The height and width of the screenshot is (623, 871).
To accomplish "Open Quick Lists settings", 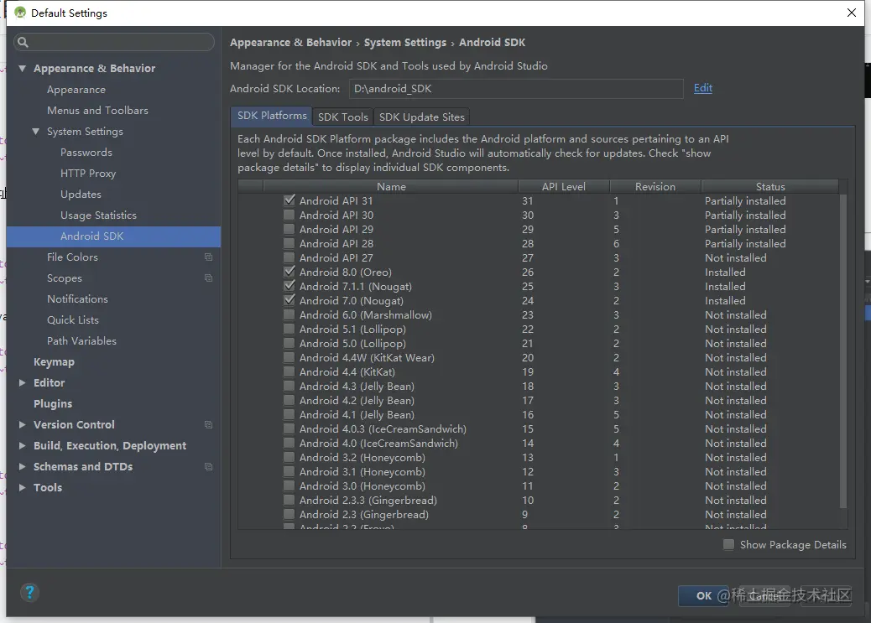I will click(73, 319).
